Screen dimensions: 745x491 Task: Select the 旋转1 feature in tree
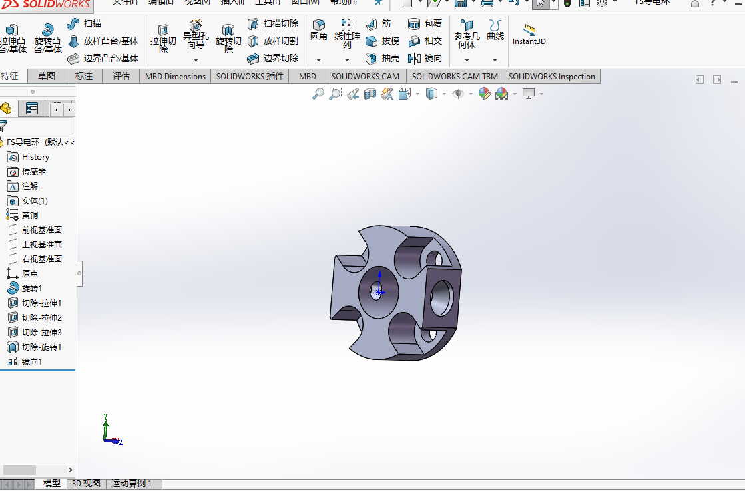[25, 288]
